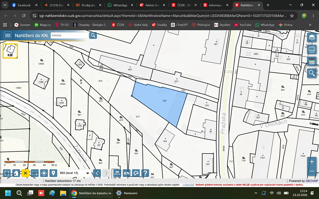Show hidden system tray icons
The image size is (319, 199).
pyautogui.click(x=256, y=193)
